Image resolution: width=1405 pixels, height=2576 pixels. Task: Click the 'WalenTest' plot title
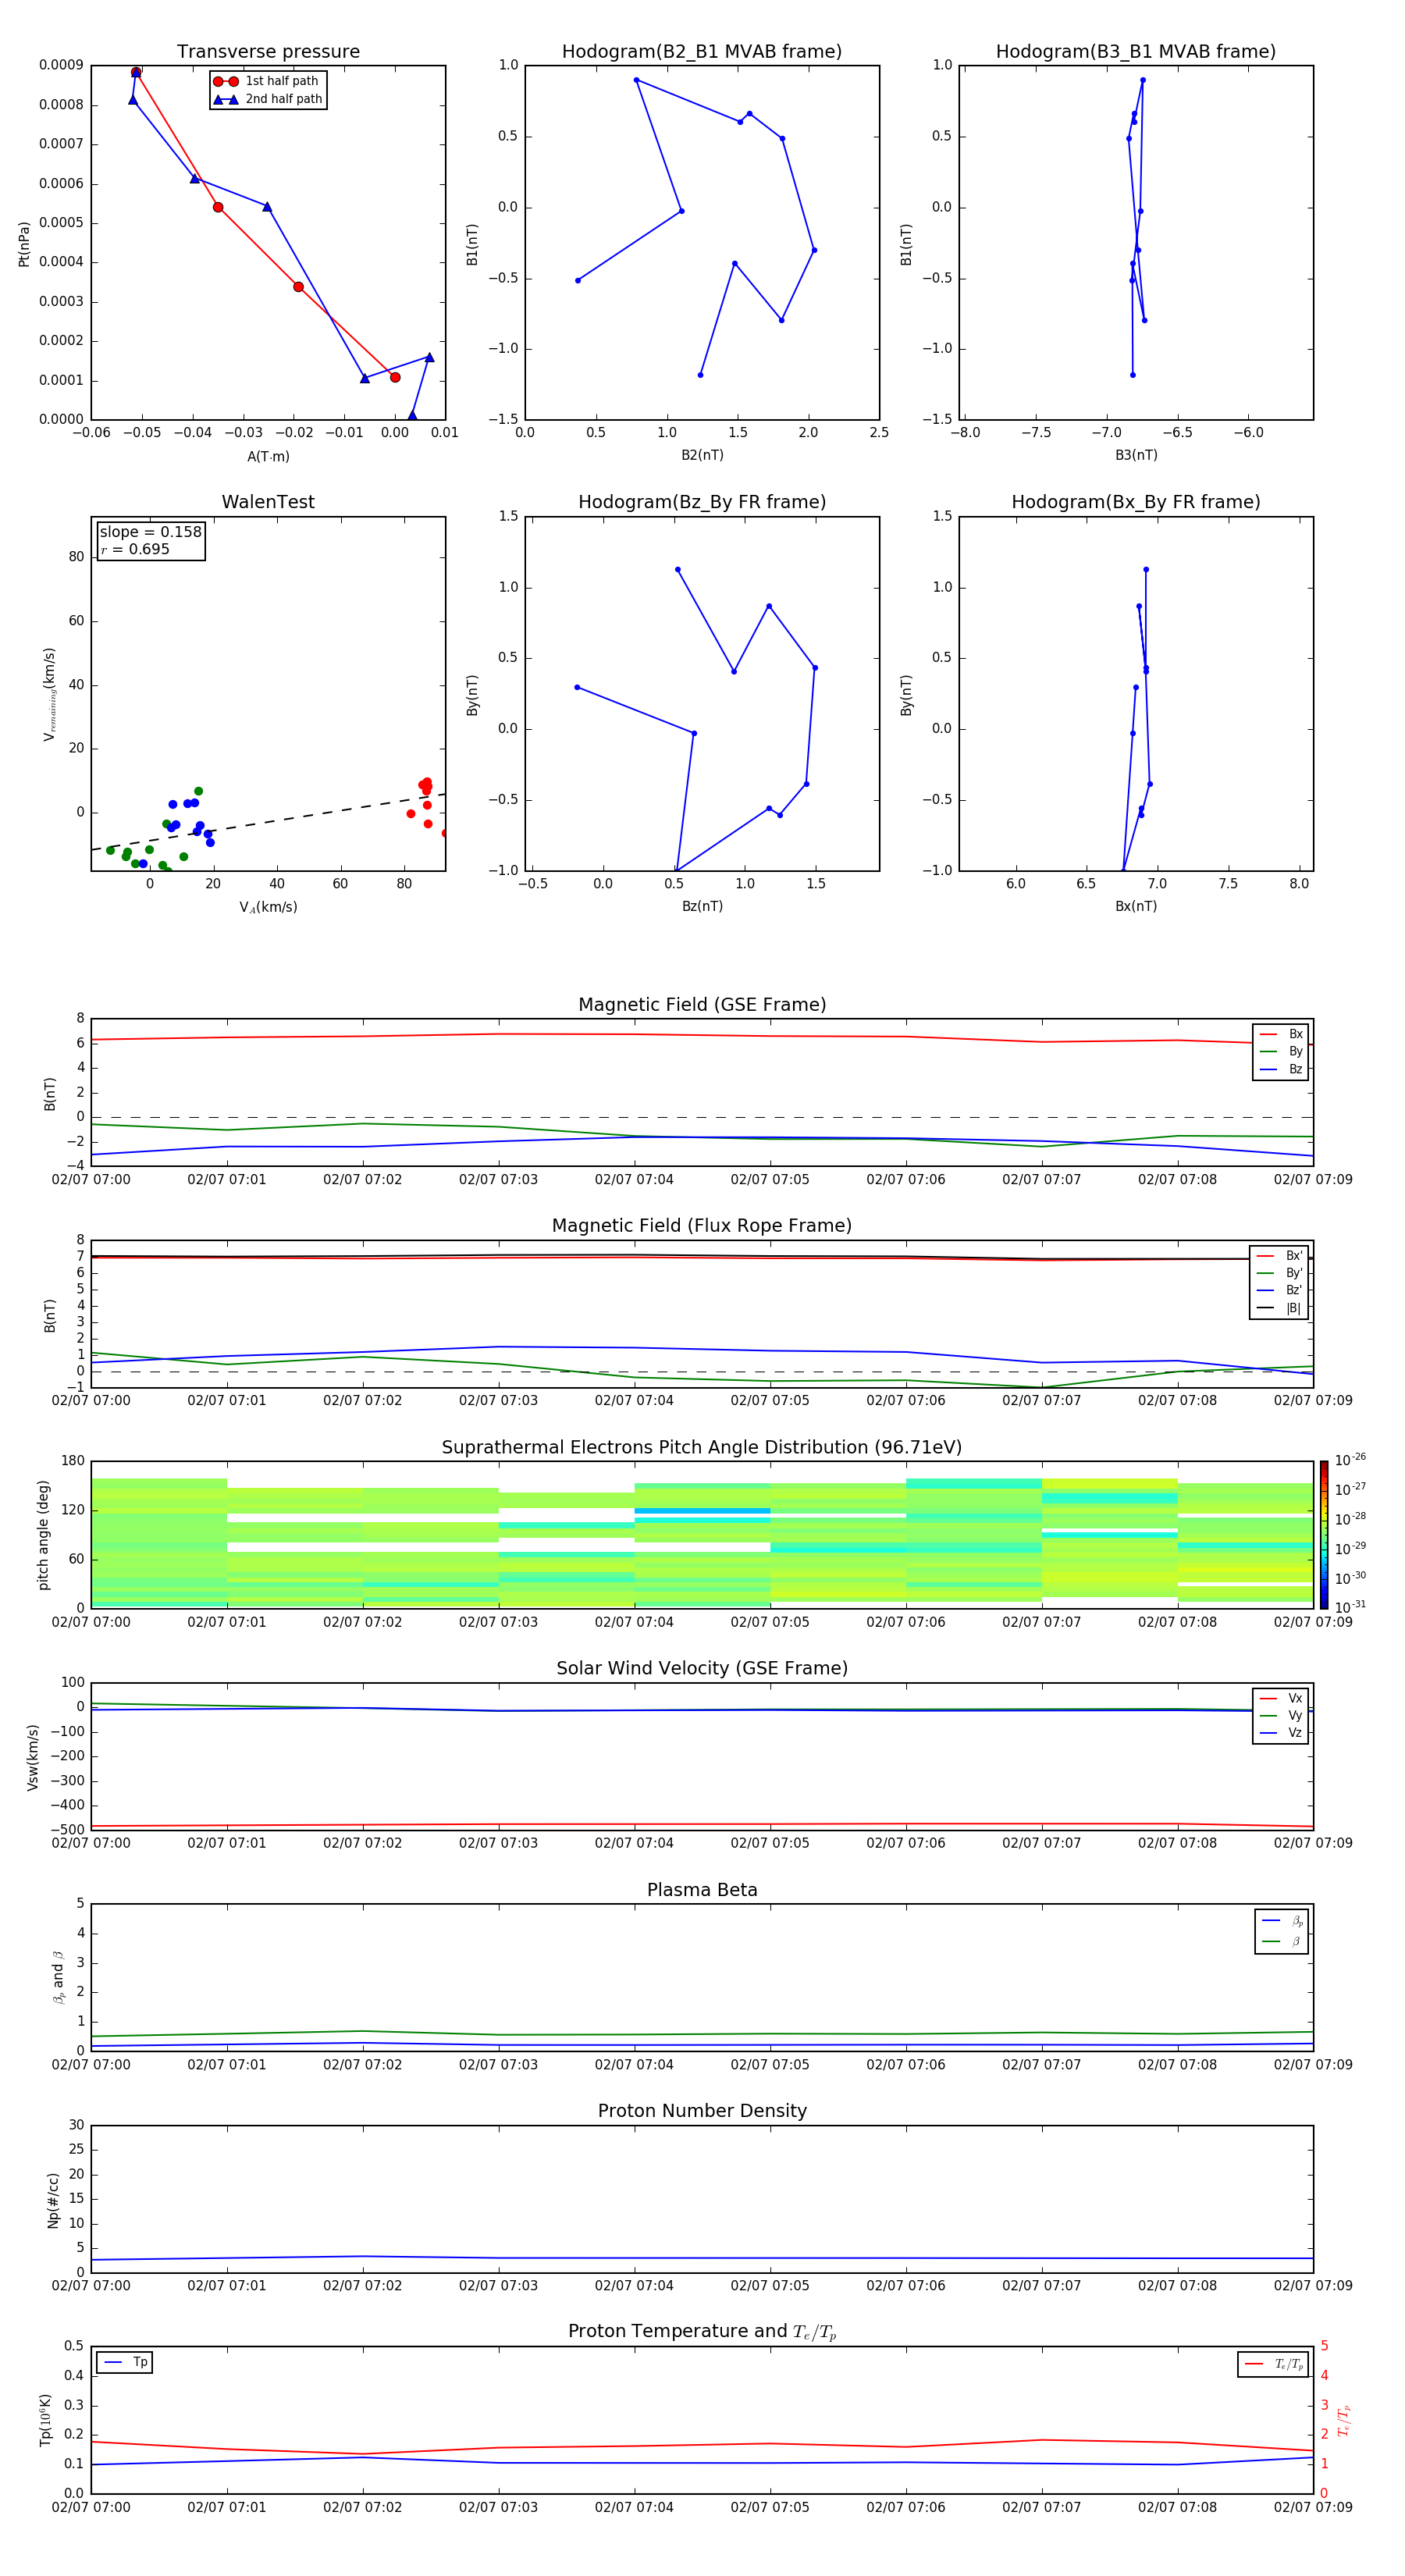point(268,502)
